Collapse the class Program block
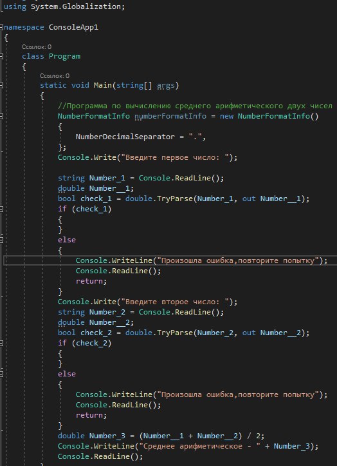The height and width of the screenshot is (466, 337). point(1,57)
